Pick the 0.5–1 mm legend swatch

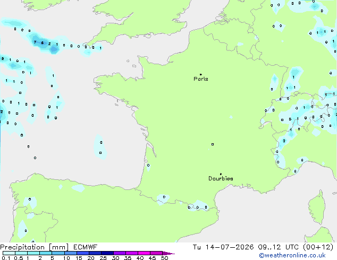21,253
